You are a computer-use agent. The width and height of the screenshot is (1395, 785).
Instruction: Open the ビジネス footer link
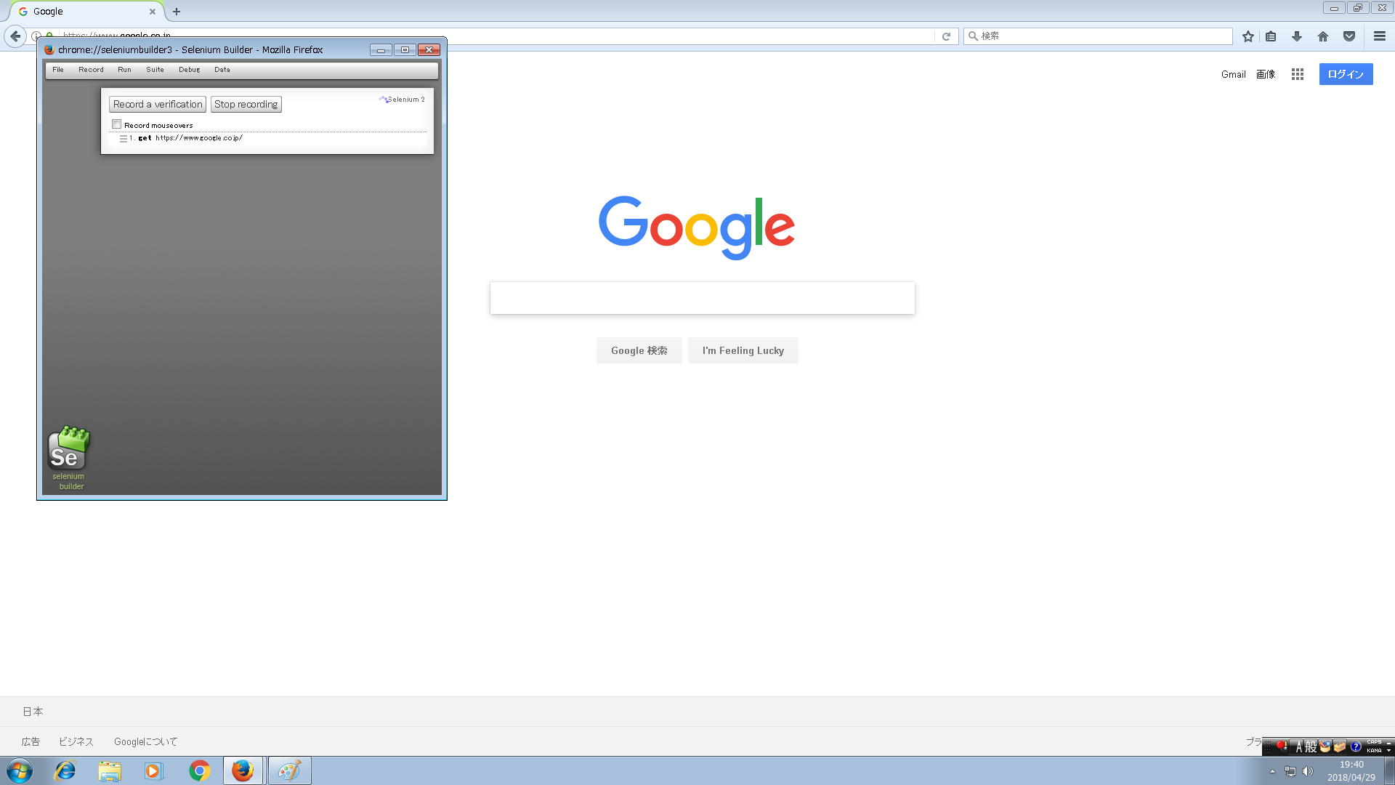[76, 741]
